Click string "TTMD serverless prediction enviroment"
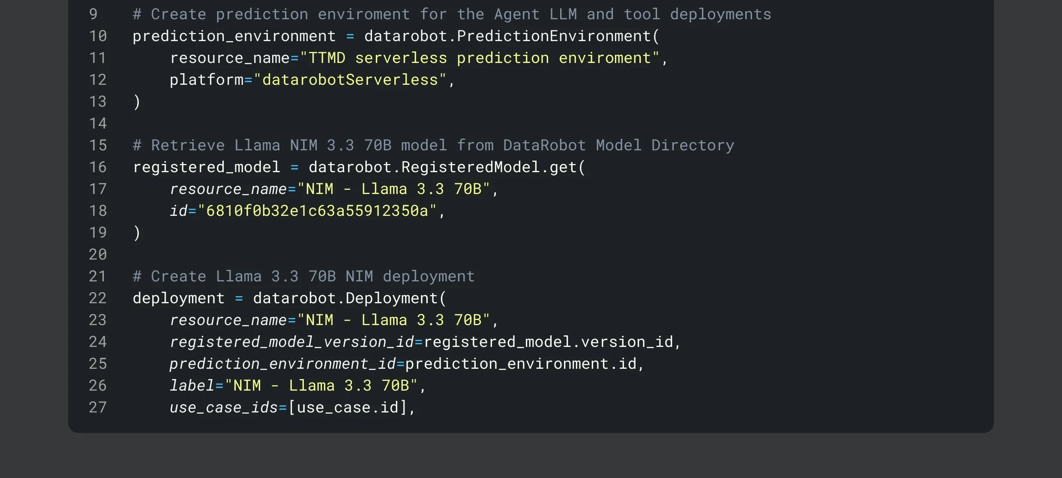1062x478 pixels. coord(480,58)
